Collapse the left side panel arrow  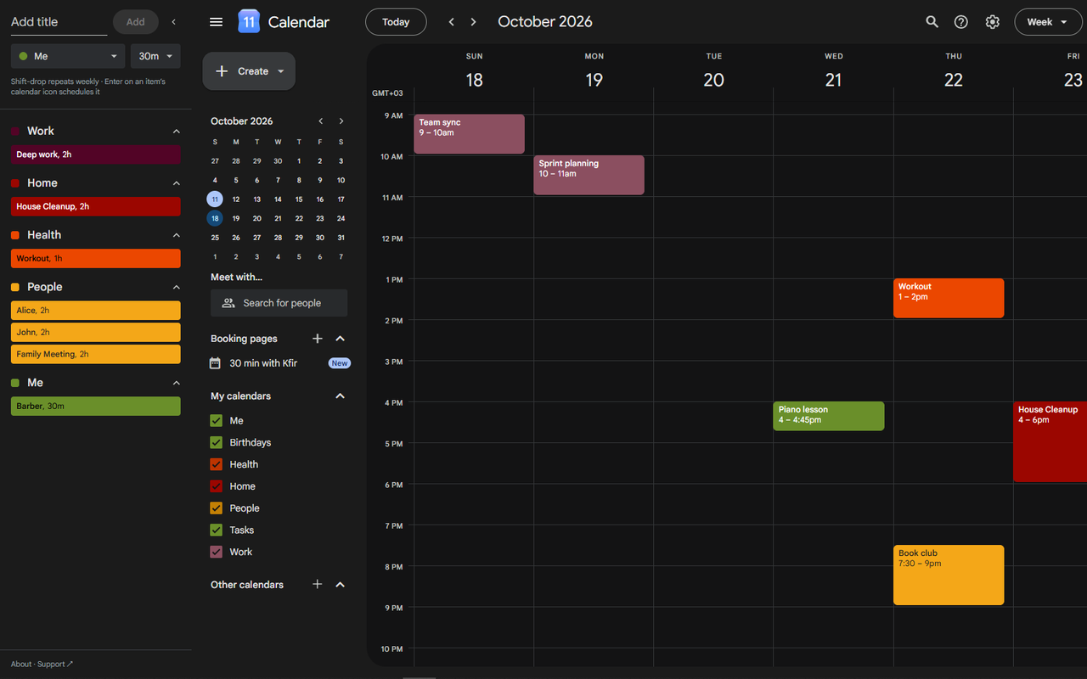pos(173,22)
